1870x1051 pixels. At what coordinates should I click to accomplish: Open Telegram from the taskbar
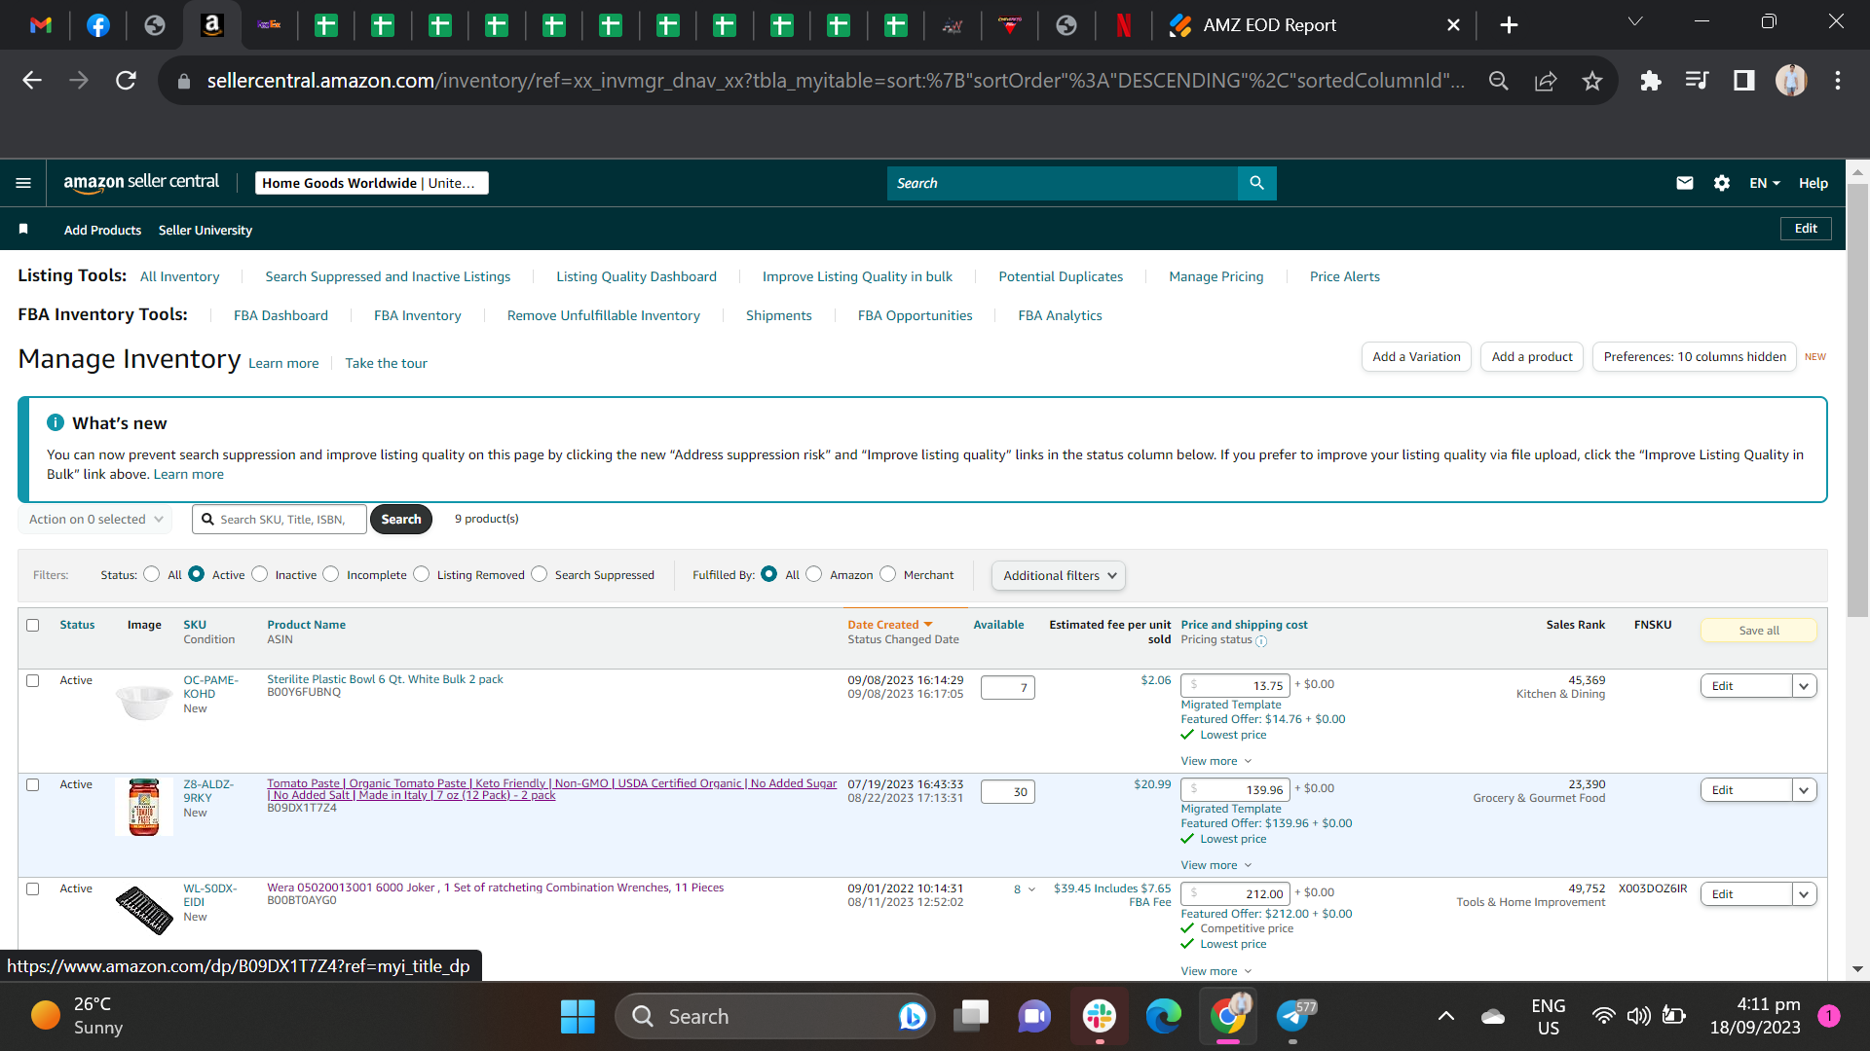click(x=1293, y=1017)
